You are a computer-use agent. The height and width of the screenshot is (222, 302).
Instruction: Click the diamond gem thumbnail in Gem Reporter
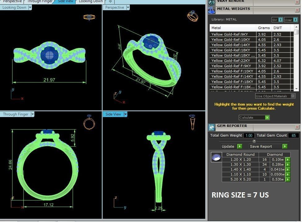[x=216, y=157]
